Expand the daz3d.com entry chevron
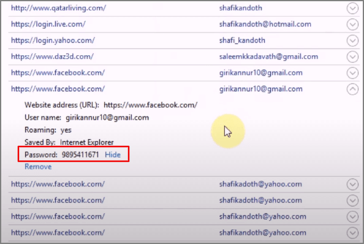This screenshot has width=364, height=244. 352,57
